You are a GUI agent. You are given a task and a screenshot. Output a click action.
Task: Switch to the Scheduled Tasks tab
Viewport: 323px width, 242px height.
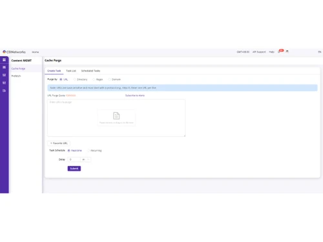point(90,71)
